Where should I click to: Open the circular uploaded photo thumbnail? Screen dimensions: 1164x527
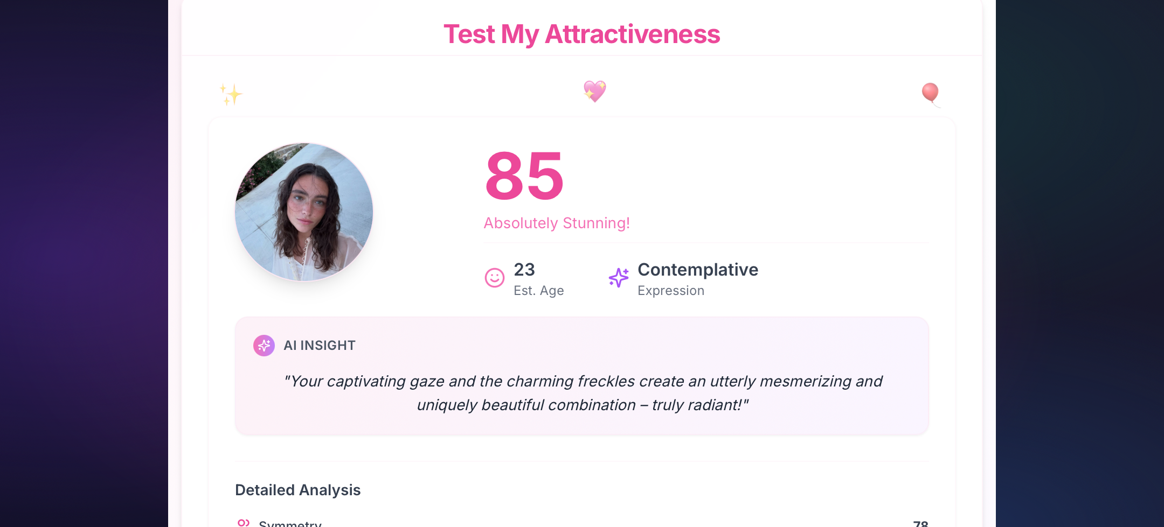point(304,212)
